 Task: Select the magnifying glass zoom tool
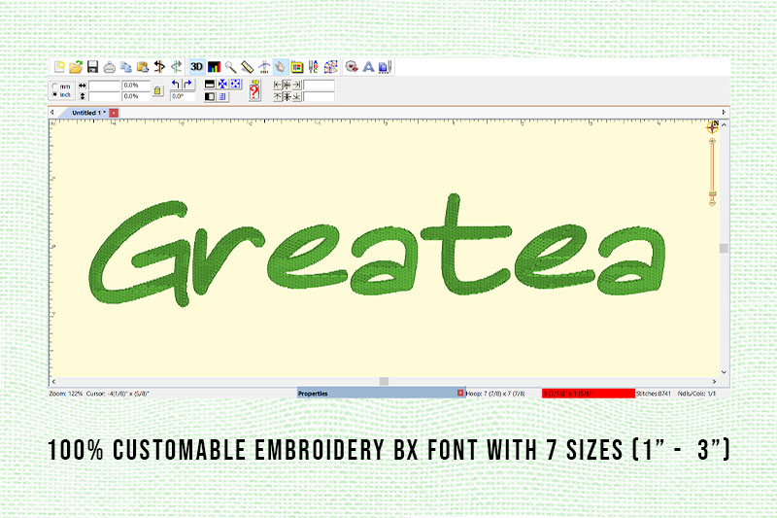230,67
